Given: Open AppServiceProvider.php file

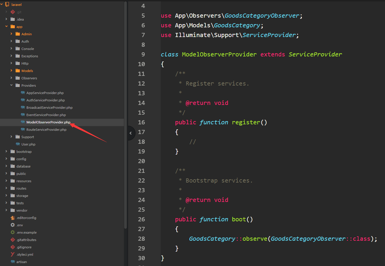Looking at the screenshot, I should pyautogui.click(x=45, y=93).
